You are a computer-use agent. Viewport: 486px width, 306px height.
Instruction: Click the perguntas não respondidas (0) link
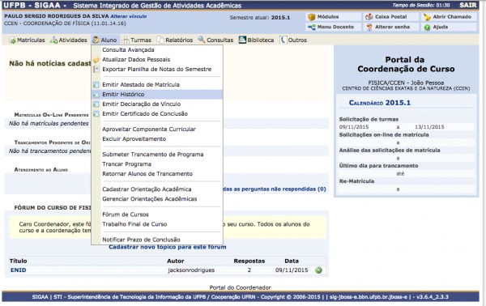(275, 189)
